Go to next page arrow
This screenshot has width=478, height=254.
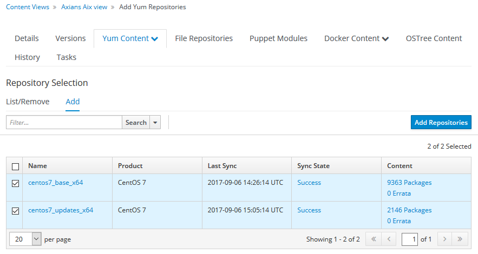[x=444, y=239]
